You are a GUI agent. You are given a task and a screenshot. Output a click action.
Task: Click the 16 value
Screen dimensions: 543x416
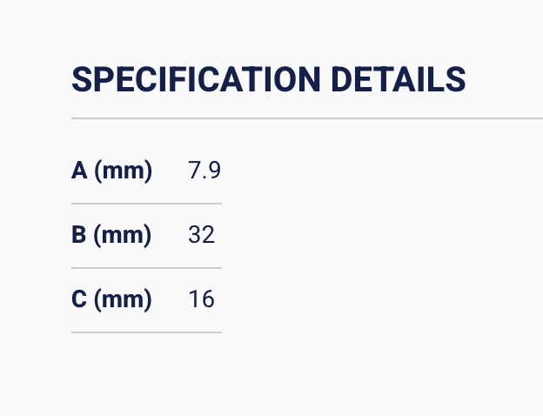pyautogui.click(x=201, y=299)
